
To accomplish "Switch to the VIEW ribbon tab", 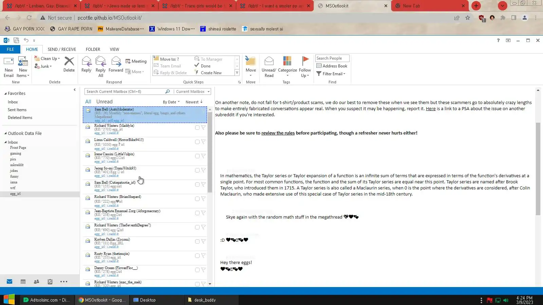I will tap(114, 49).
